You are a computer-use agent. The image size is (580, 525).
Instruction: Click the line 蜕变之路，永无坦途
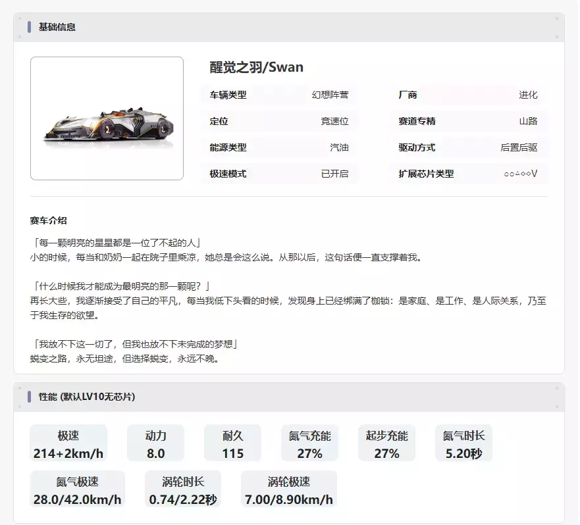125,359
